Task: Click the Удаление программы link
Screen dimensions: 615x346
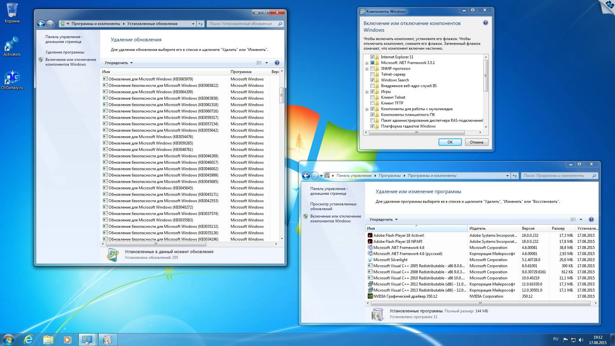Action: click(x=65, y=52)
